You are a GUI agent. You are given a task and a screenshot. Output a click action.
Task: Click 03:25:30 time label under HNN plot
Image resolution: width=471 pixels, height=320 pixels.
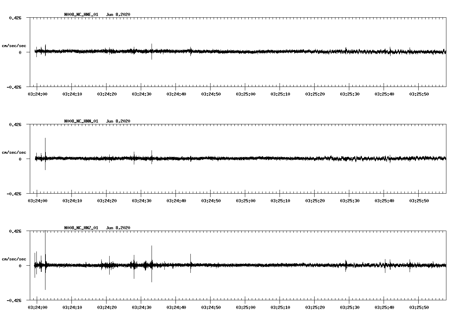click(349, 201)
